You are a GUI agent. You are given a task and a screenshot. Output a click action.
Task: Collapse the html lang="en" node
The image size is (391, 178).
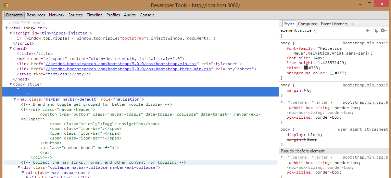point(7,28)
